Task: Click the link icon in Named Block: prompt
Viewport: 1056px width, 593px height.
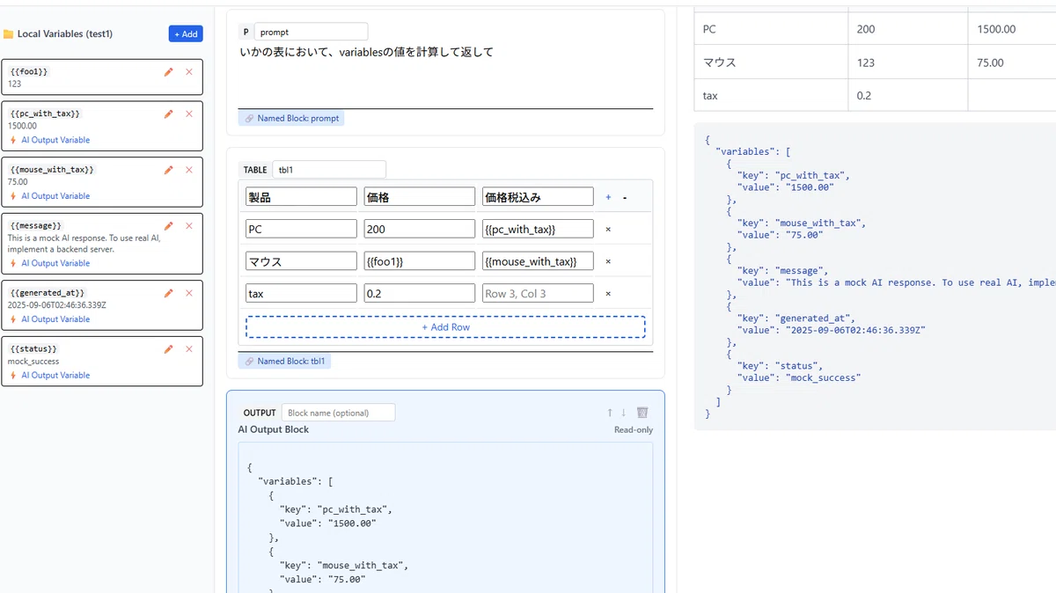Action: 249,118
